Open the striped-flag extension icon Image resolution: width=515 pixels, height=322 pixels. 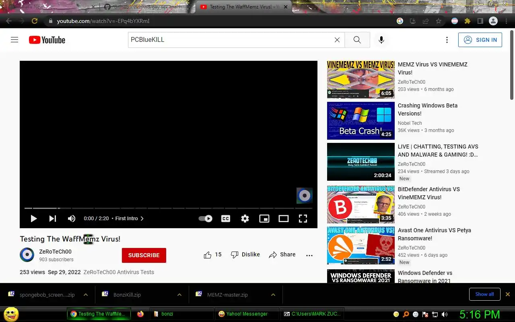click(455, 21)
